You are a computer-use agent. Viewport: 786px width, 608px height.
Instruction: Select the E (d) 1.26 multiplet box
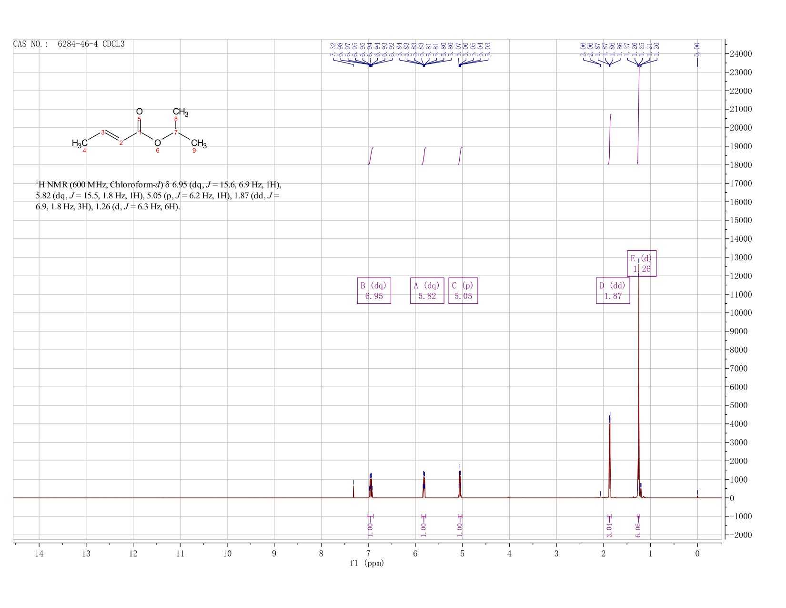(x=642, y=263)
